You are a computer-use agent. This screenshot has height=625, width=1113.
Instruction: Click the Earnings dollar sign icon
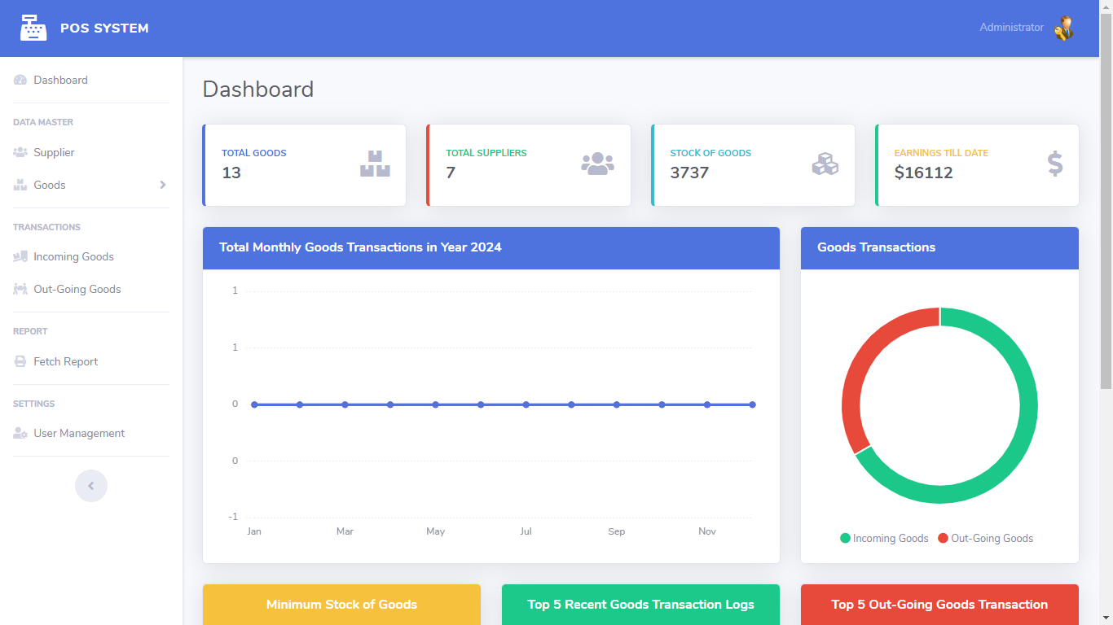[x=1054, y=164]
